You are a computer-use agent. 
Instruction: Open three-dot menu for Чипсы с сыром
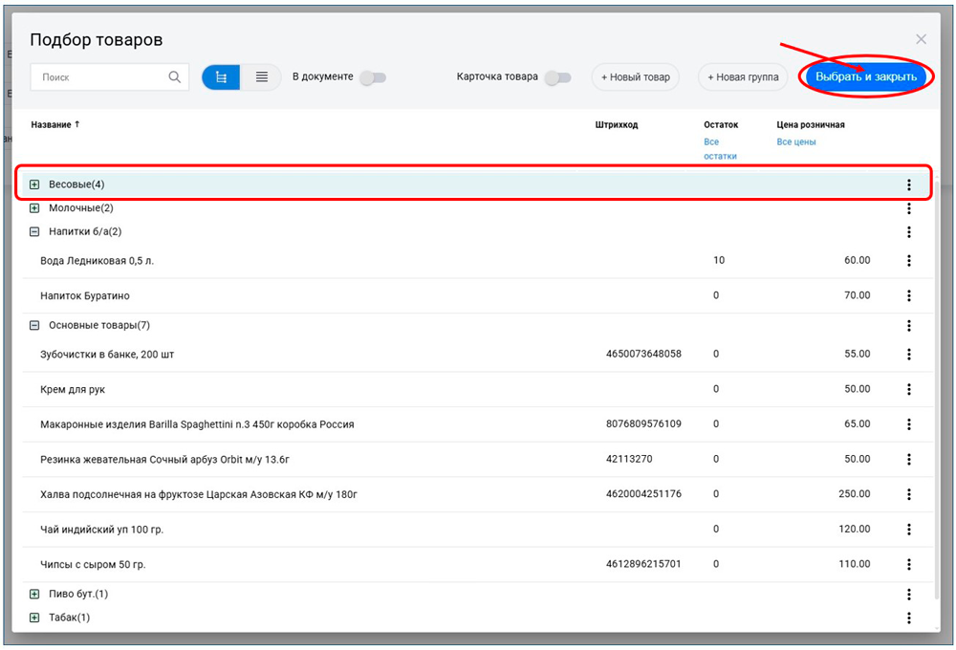click(908, 564)
